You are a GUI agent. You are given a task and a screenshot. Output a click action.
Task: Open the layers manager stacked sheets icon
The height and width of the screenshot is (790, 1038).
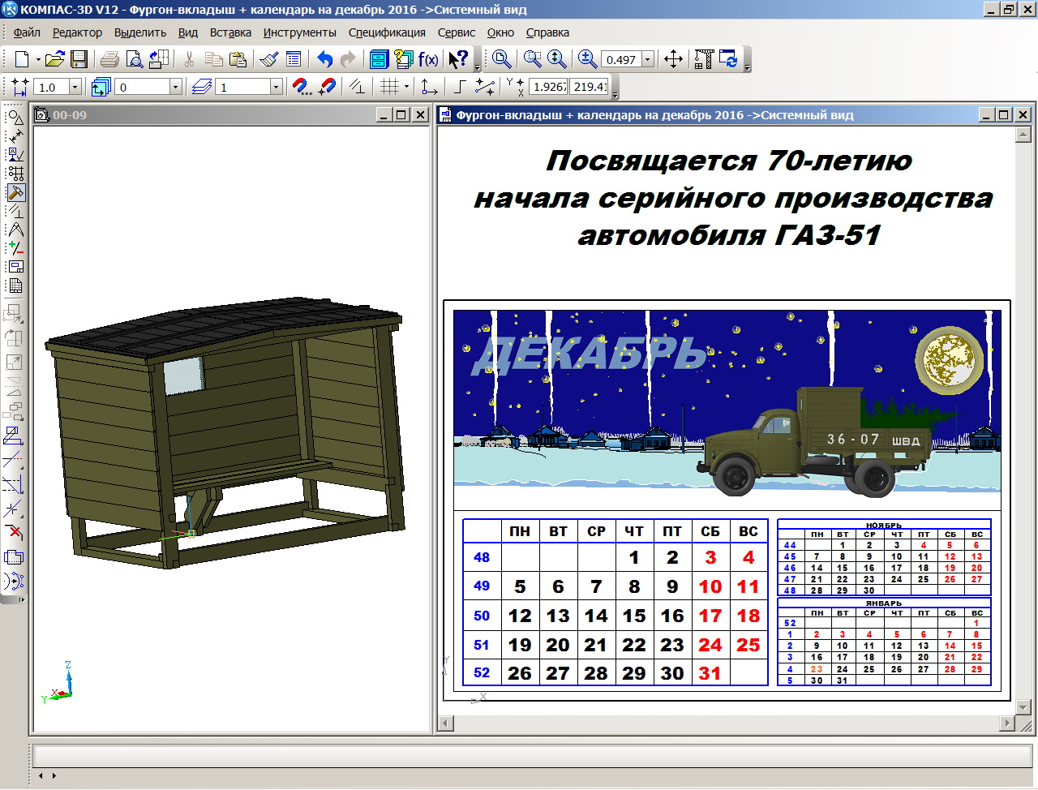(202, 87)
